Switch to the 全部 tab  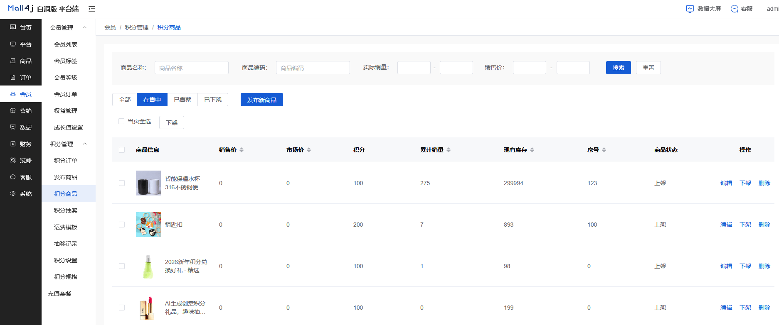pyautogui.click(x=125, y=100)
